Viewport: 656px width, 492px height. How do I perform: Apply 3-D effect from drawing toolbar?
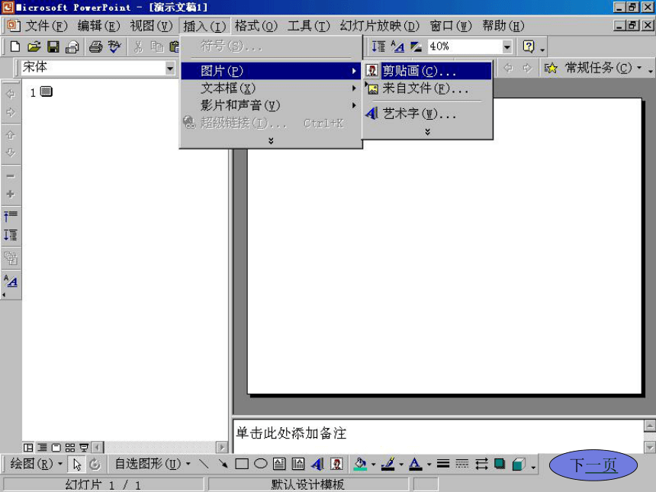(x=519, y=464)
